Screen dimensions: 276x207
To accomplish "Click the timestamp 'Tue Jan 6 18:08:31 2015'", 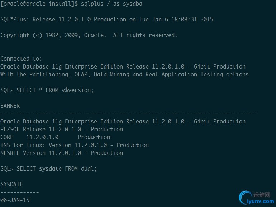I will click(176, 20).
